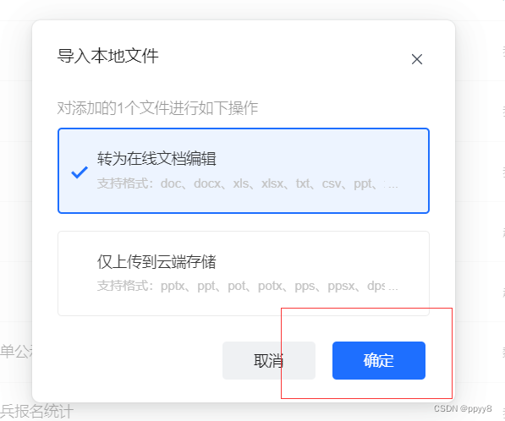The width and height of the screenshot is (505, 421).
Task: Confirm the import with 确定 button
Action: 379,360
